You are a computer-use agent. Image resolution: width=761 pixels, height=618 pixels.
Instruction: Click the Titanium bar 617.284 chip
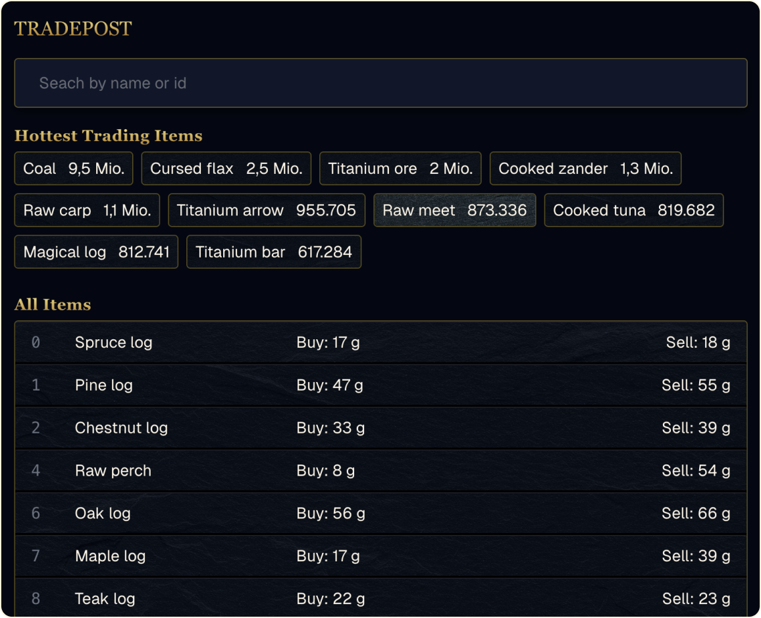pyautogui.click(x=273, y=252)
